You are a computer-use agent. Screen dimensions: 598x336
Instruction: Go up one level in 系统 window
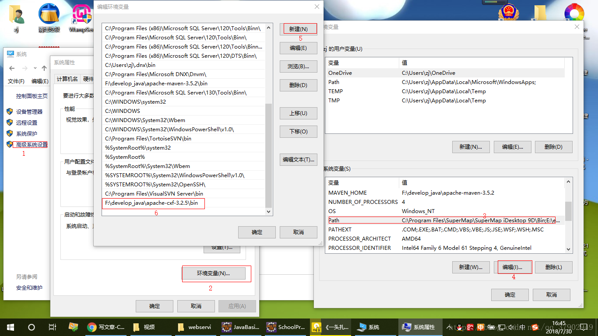(44, 68)
